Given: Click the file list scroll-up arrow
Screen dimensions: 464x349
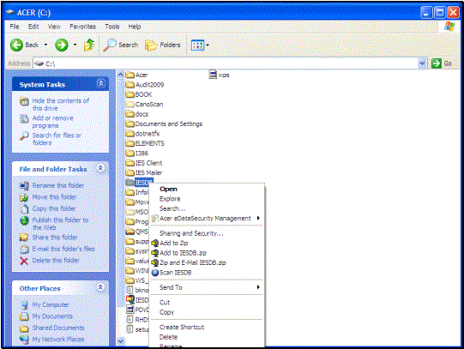Looking at the screenshot, I should (120, 75).
